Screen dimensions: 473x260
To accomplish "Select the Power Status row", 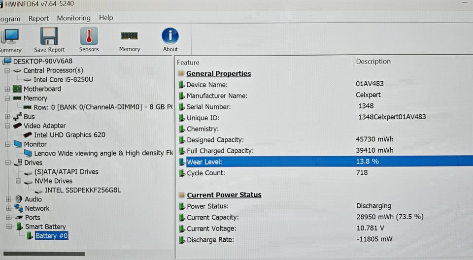I will pos(325,206).
